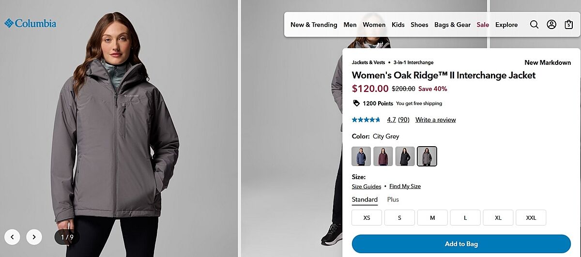Open the account profile icon
The width and height of the screenshot is (581, 257).
coord(551,25)
